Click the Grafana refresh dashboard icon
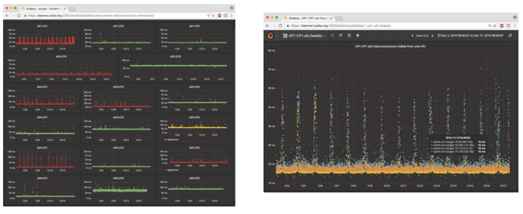523x214 pixels. click(510, 36)
